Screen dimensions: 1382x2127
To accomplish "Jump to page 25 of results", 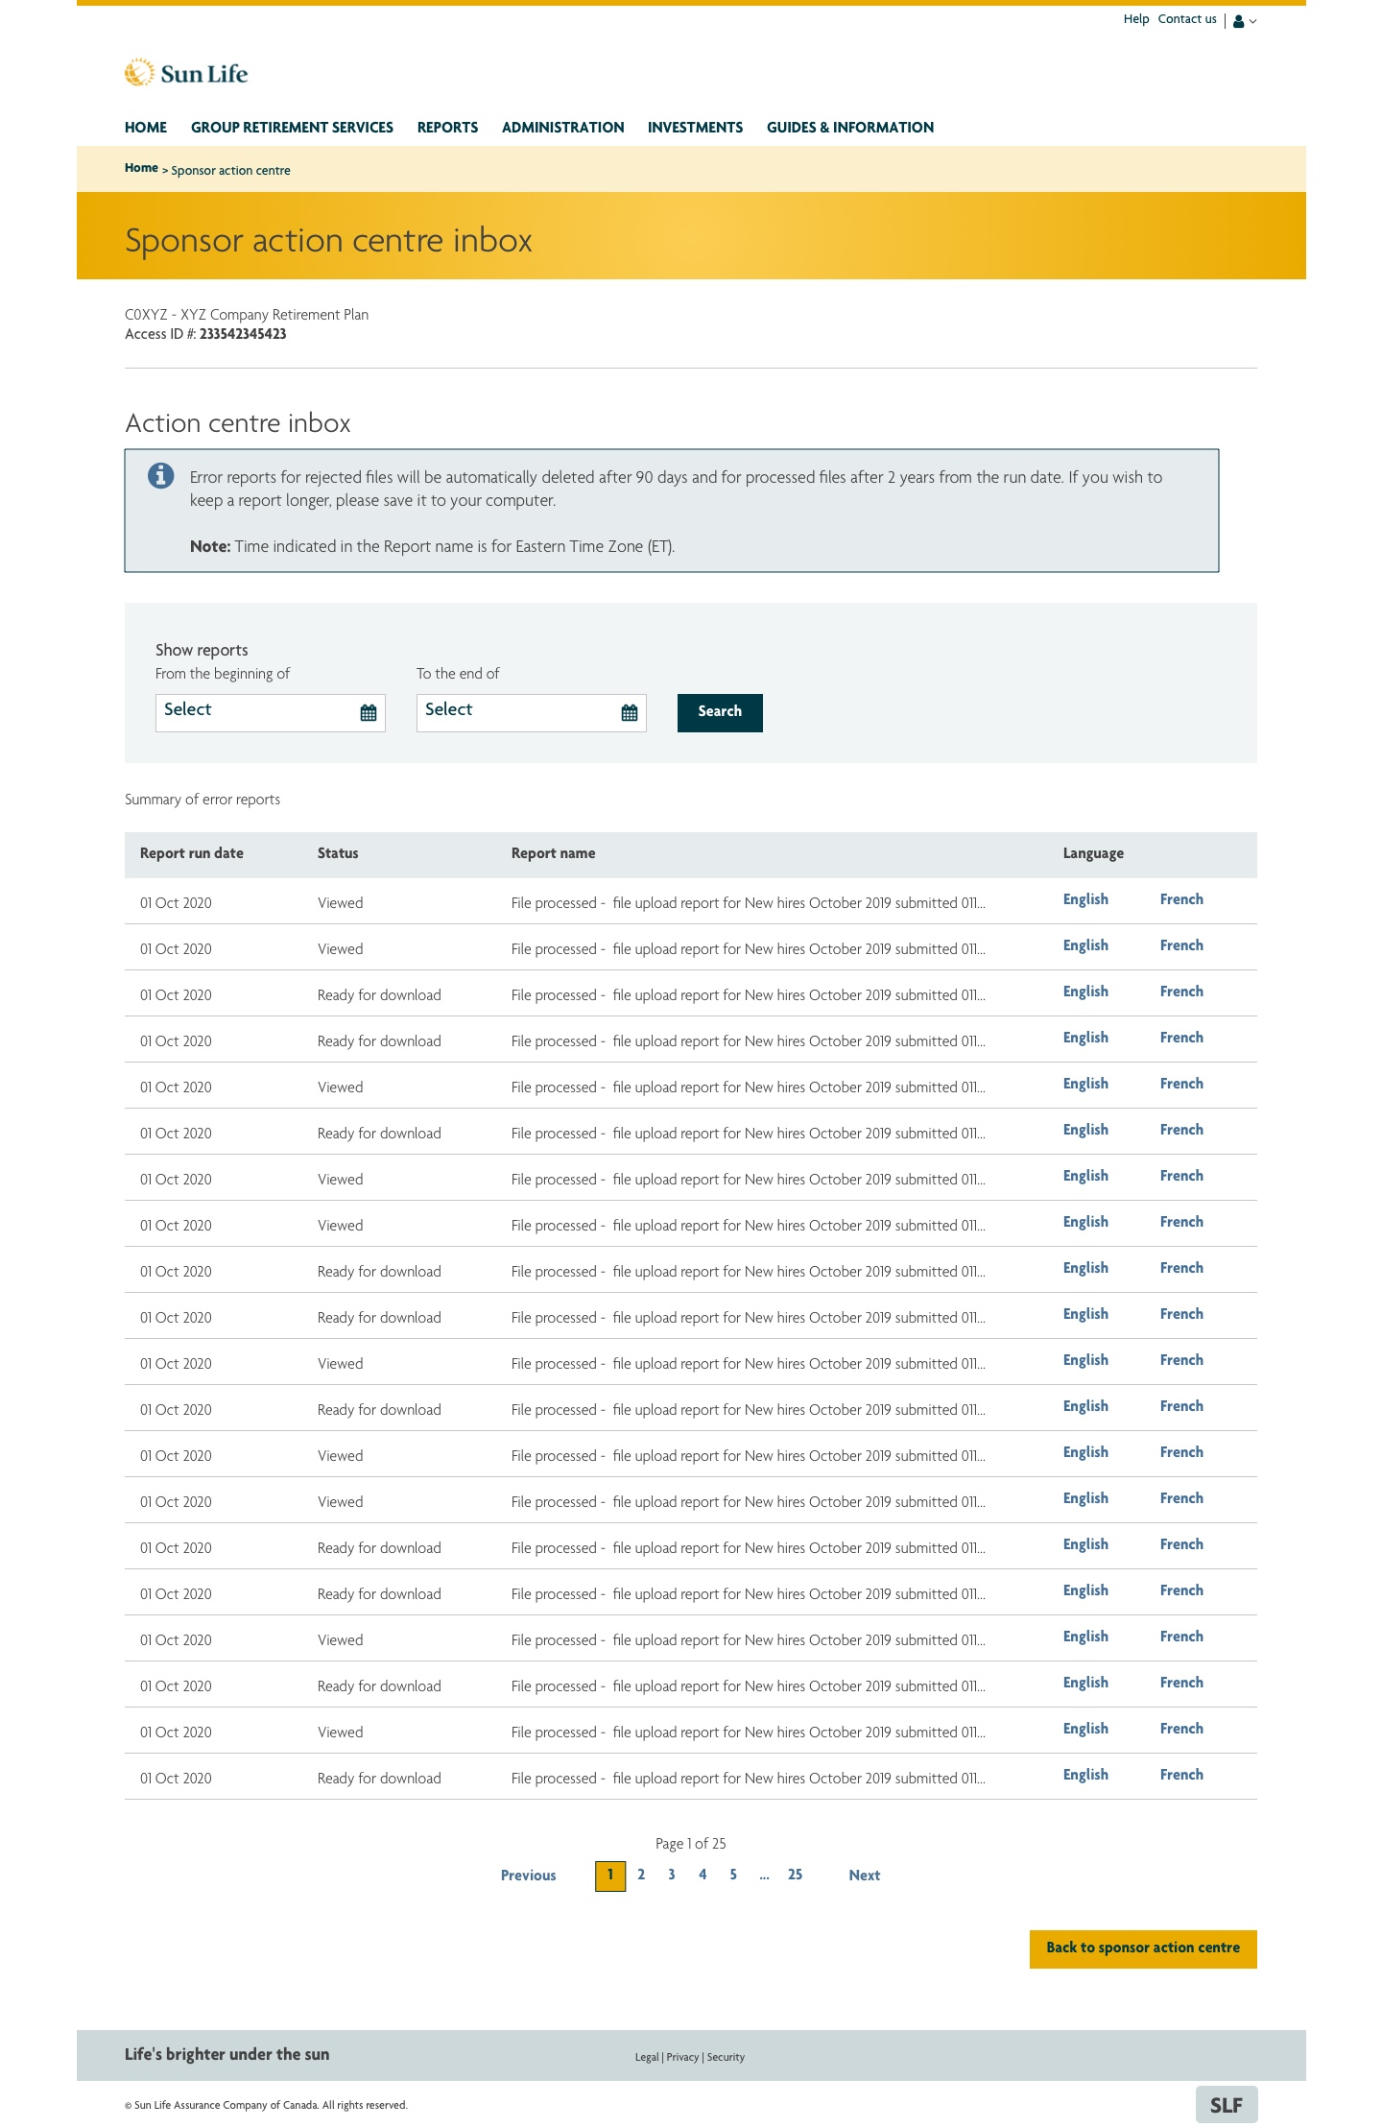I will pos(795,1875).
